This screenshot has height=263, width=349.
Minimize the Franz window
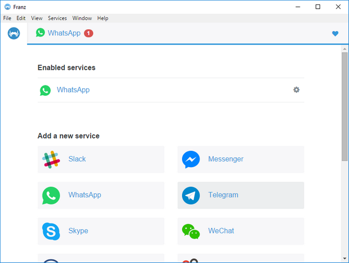coord(298,7)
